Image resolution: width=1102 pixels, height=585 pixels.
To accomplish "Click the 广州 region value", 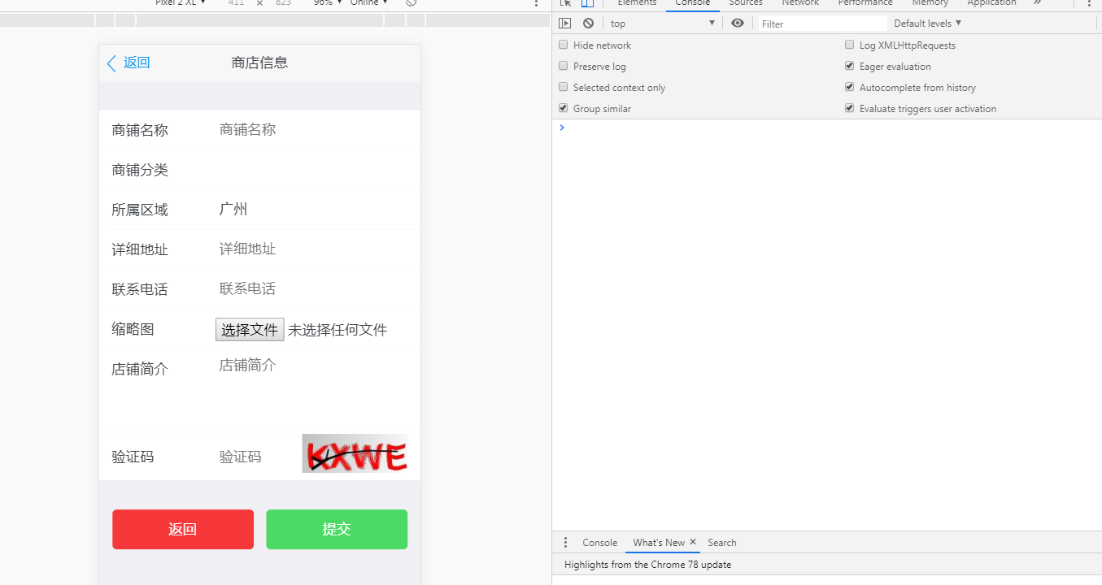I will pos(233,210).
